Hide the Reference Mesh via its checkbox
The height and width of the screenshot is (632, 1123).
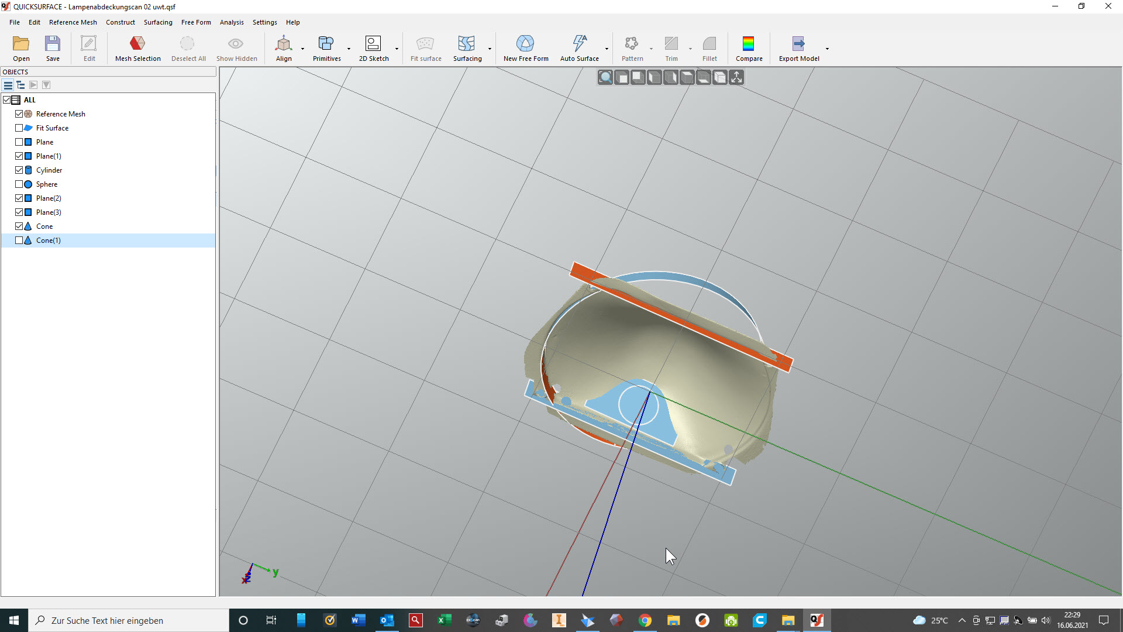tap(19, 114)
